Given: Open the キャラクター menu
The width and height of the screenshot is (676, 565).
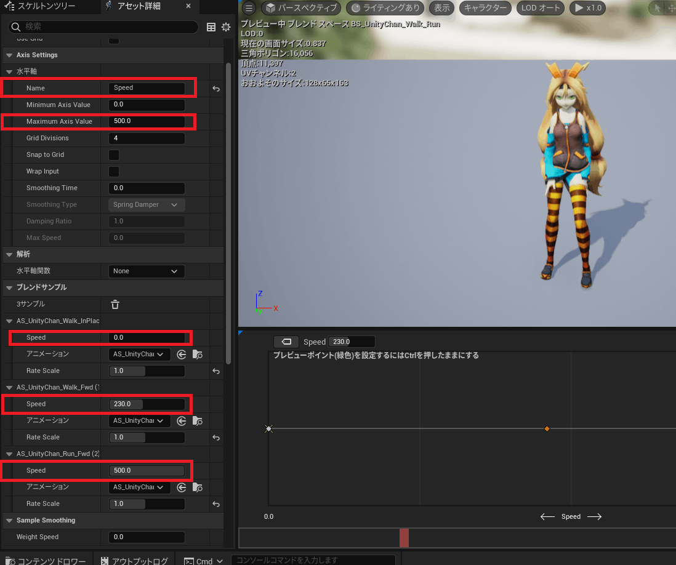Looking at the screenshot, I should (485, 8).
